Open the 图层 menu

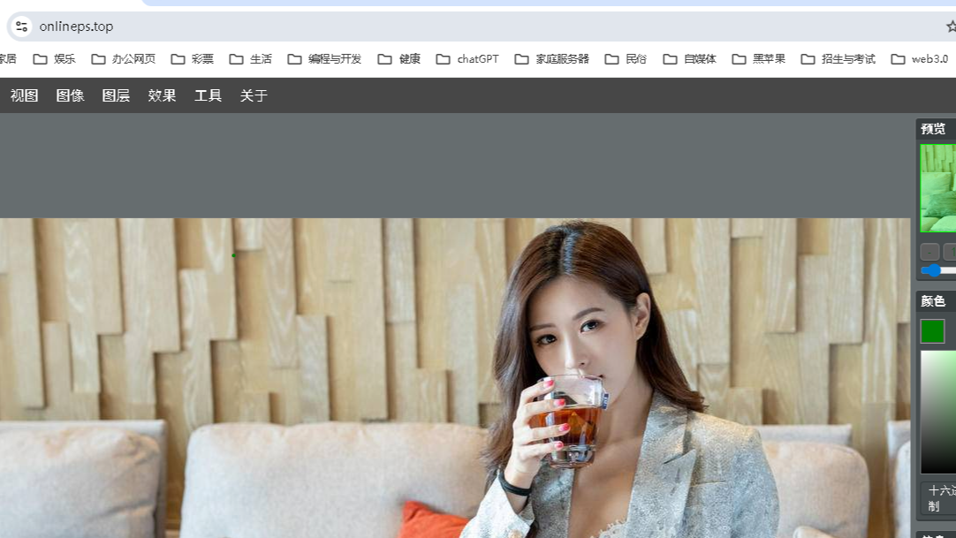coord(116,95)
